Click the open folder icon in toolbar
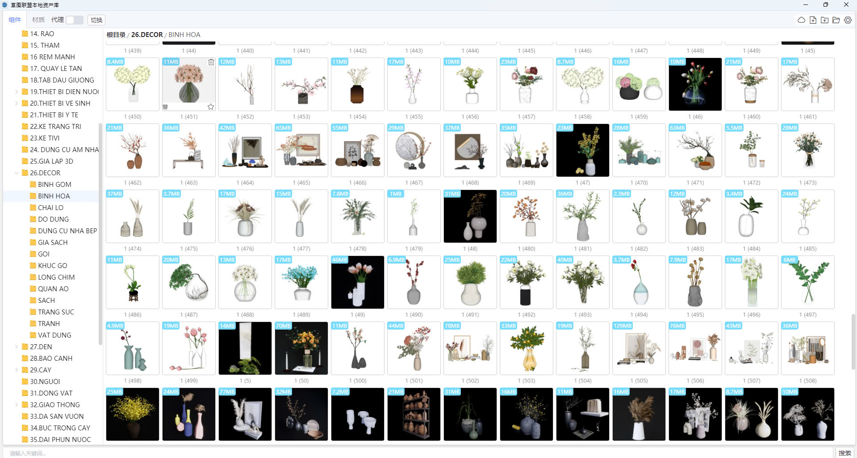This screenshot has width=857, height=458. click(x=836, y=20)
